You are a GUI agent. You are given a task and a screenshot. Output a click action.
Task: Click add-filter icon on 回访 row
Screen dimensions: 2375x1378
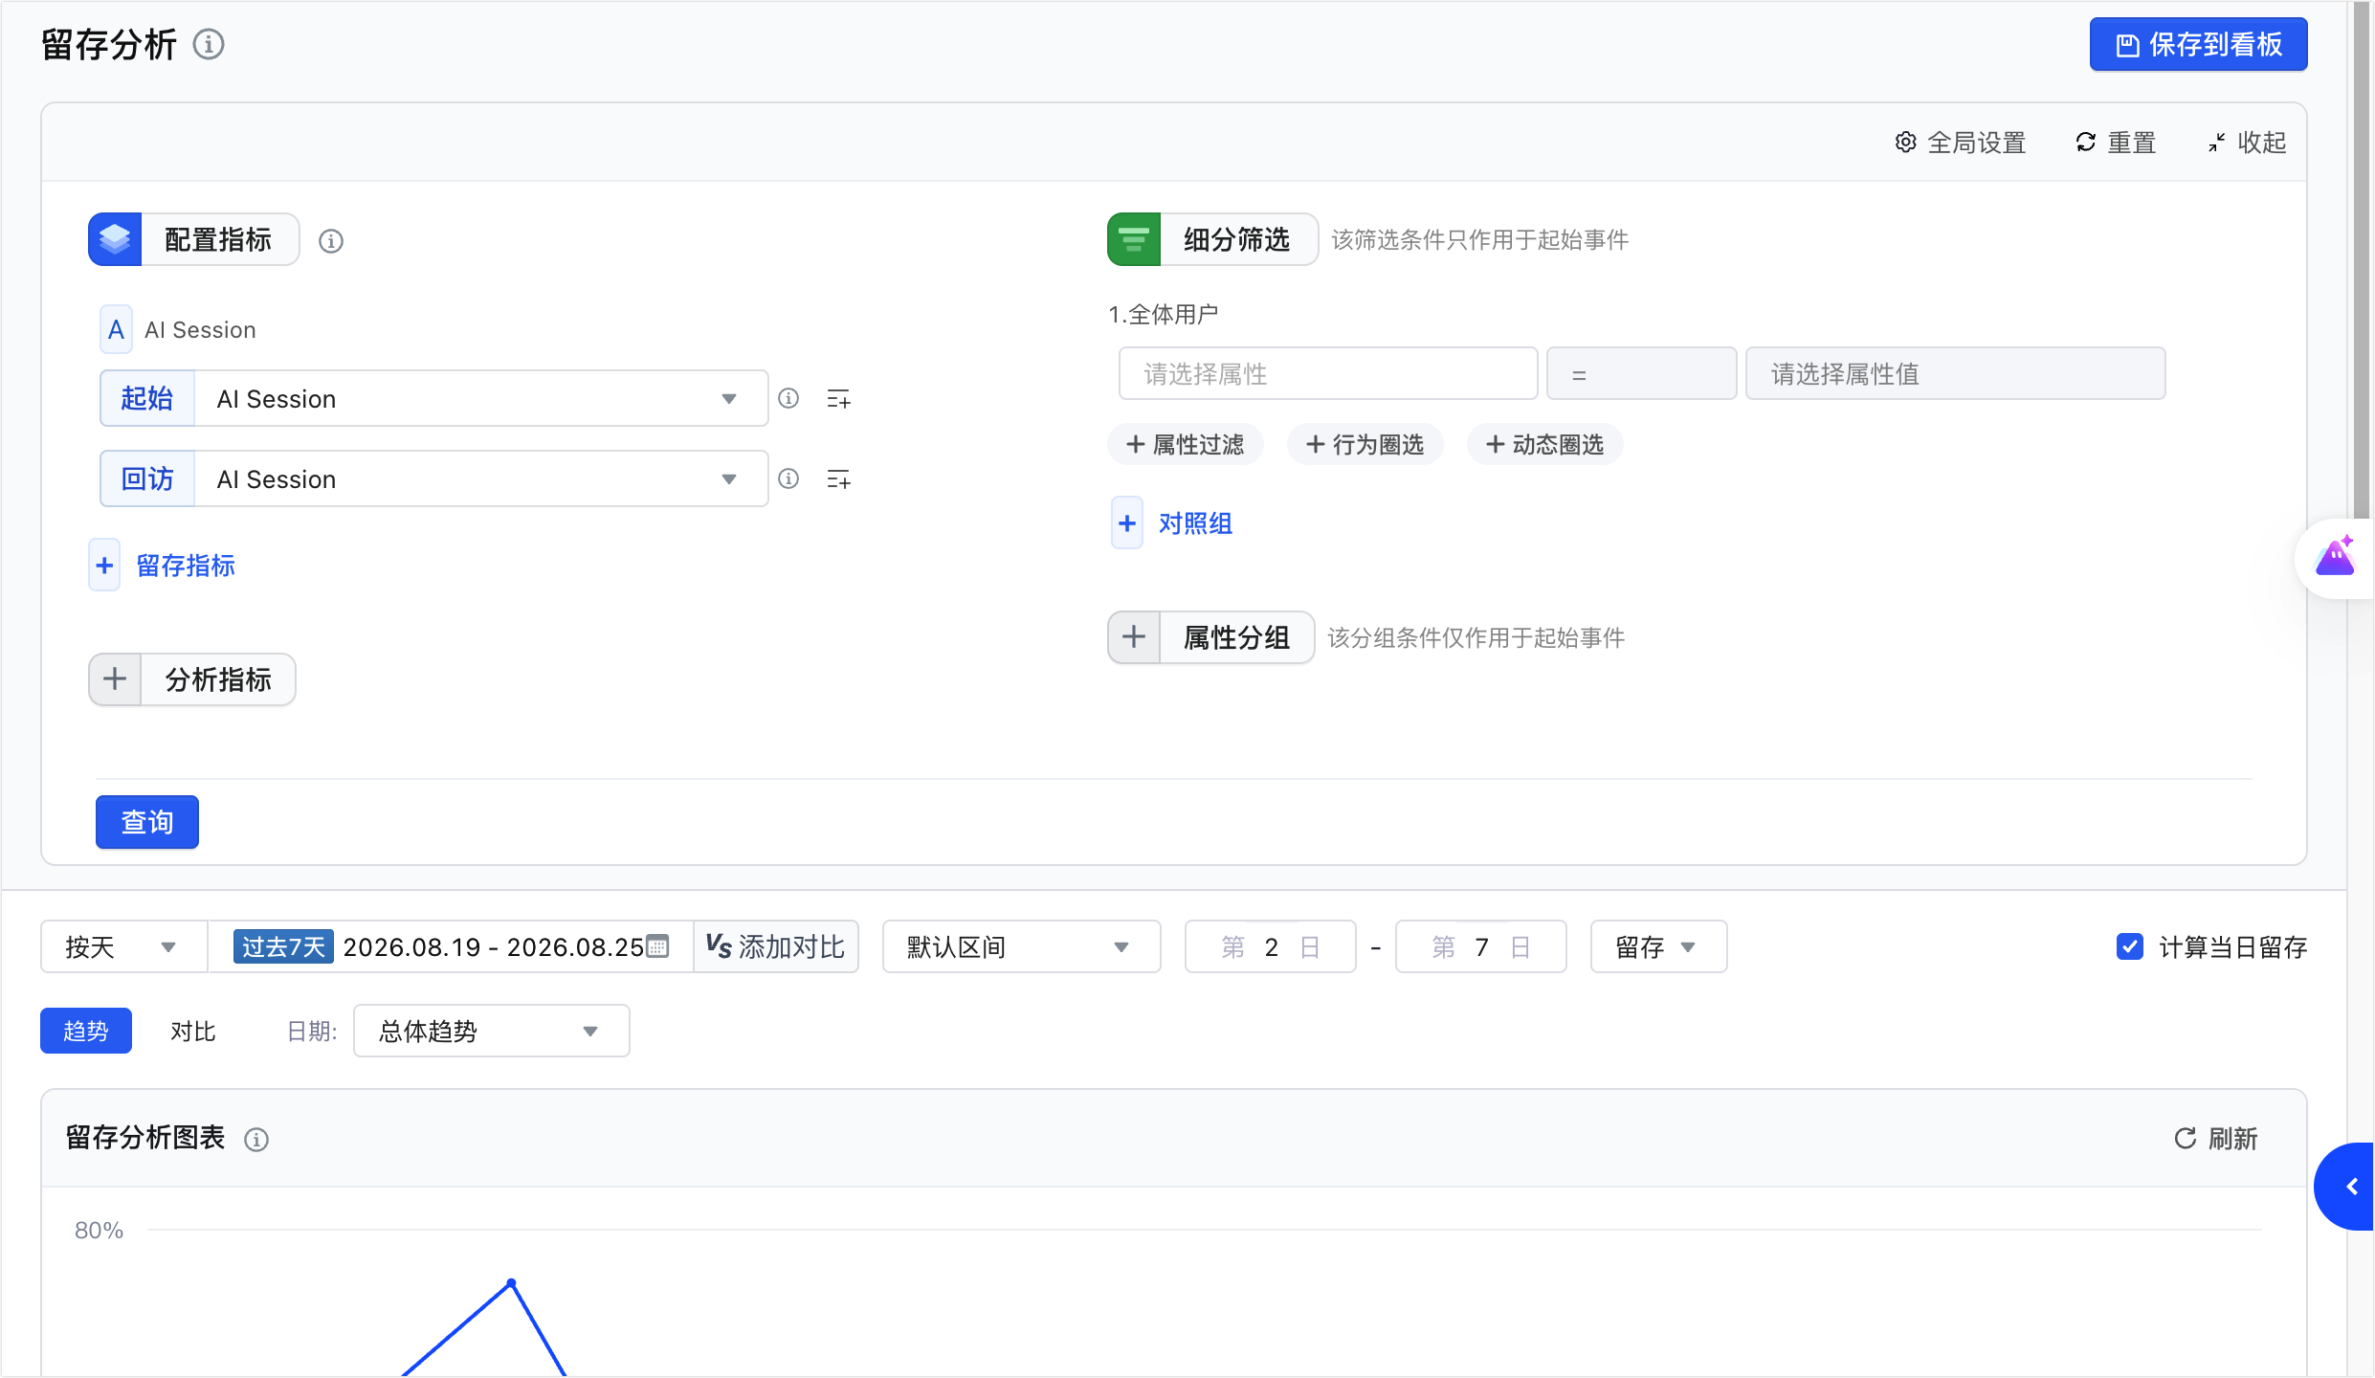click(x=839, y=479)
